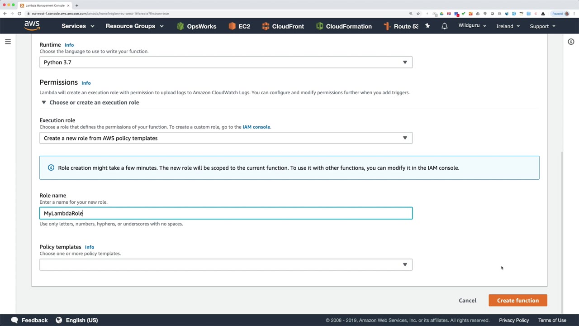579x326 pixels.
Task: Open the Resource Groups menu
Action: click(x=134, y=26)
